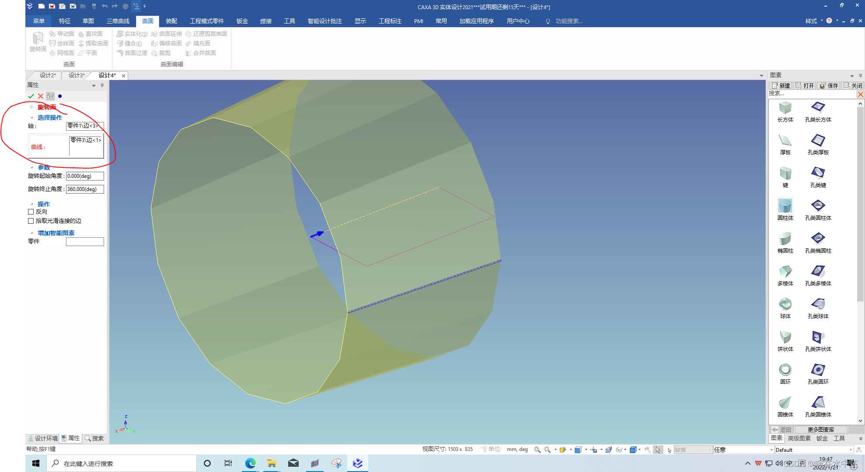Expand the 旋转面 tree section
This screenshot has width=865, height=472.
pyautogui.click(x=31, y=107)
